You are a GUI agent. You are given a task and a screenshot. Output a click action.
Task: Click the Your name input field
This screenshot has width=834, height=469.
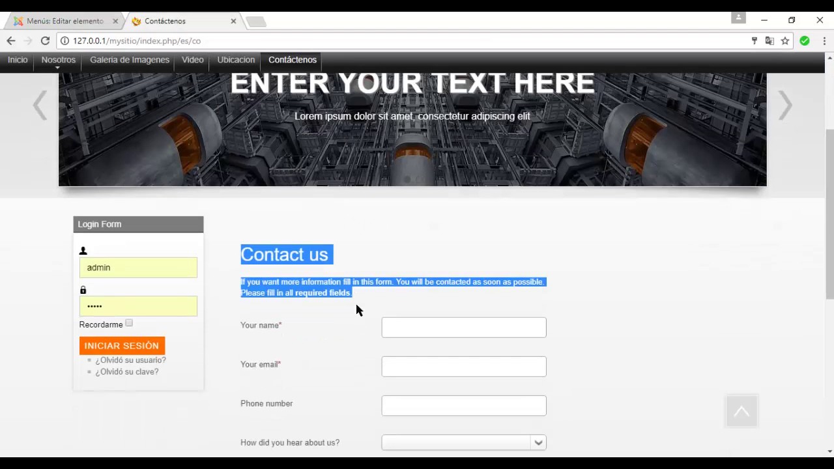[464, 328]
